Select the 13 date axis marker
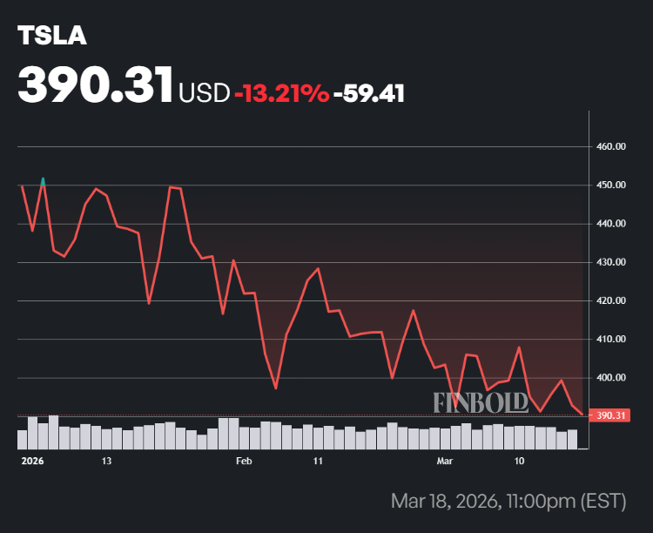The image size is (653, 533). [x=106, y=460]
